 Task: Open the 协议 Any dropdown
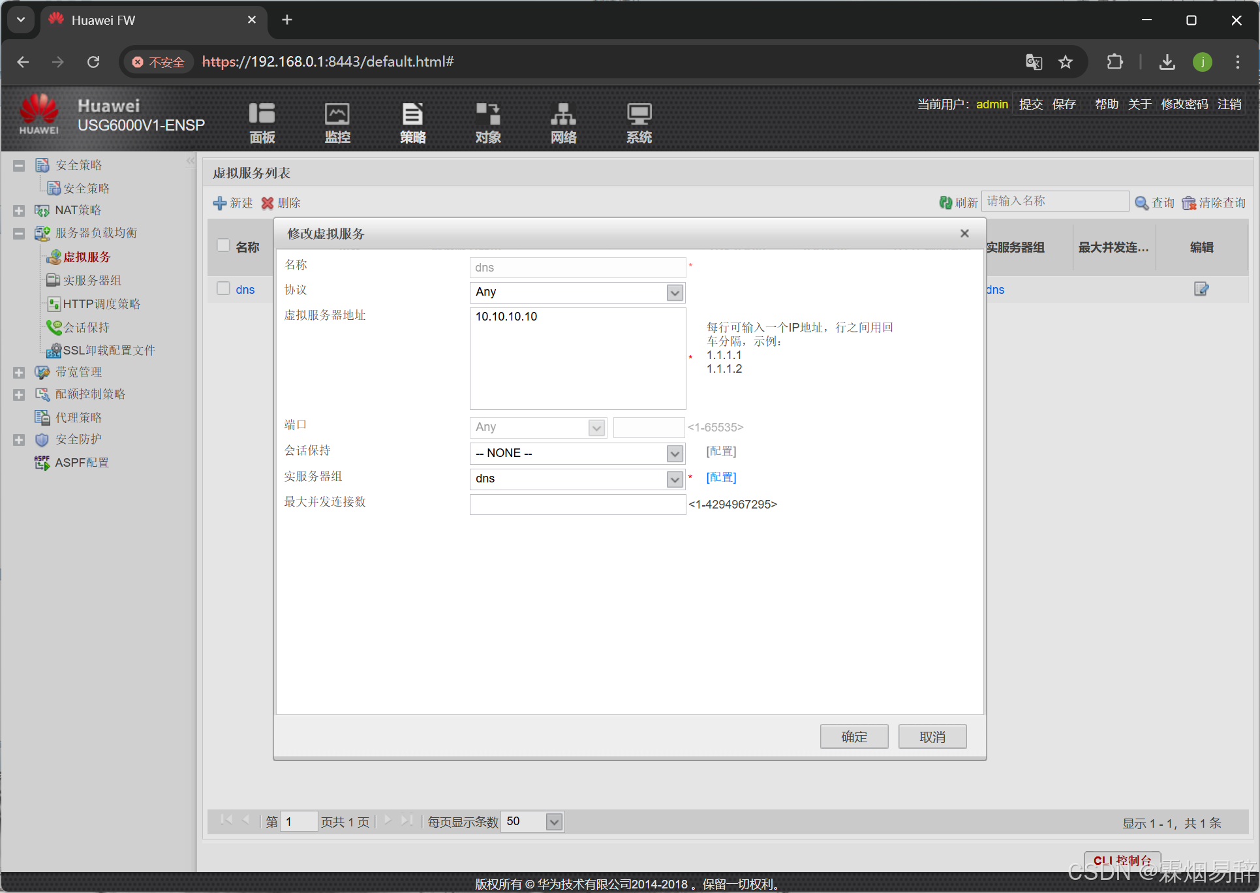(x=675, y=292)
